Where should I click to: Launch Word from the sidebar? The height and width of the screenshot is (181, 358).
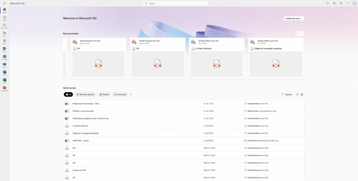point(4,73)
